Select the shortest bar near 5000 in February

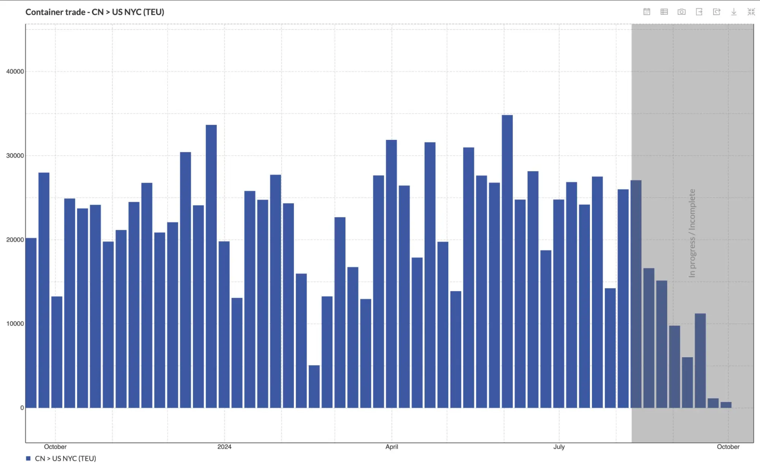pyautogui.click(x=314, y=386)
